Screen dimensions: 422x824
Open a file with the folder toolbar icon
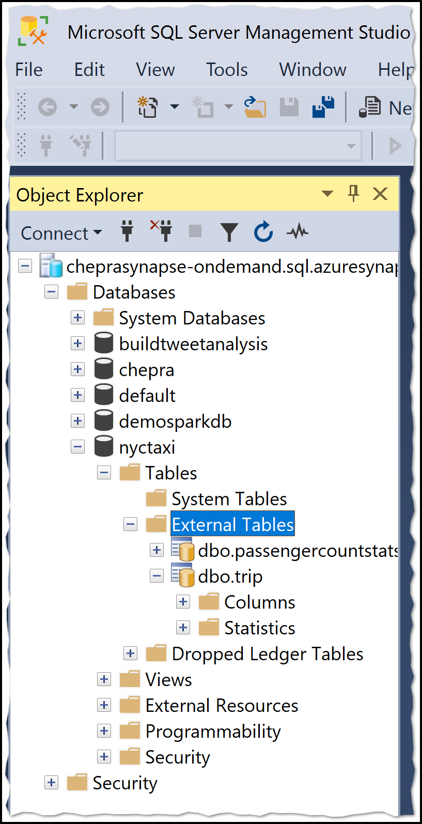click(255, 107)
